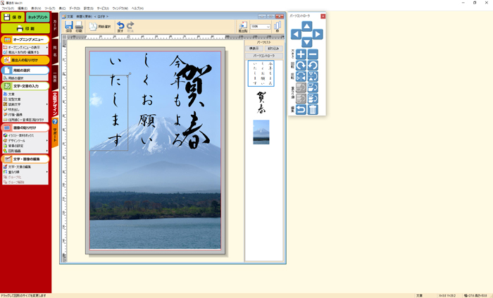The width and height of the screenshot is (493, 298).
Task: Click the blue undo arrow in toolbar
Action: pos(120,27)
